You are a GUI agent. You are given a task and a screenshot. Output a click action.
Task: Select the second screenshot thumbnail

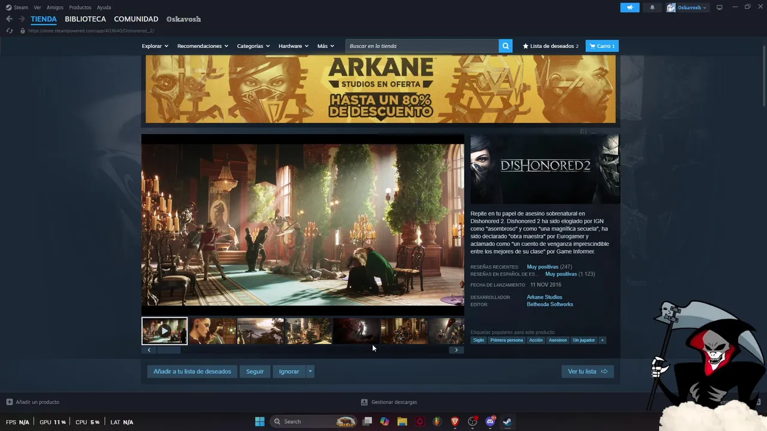pyautogui.click(x=212, y=331)
